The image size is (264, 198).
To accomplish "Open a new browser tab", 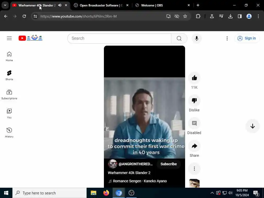I will click(198, 5).
